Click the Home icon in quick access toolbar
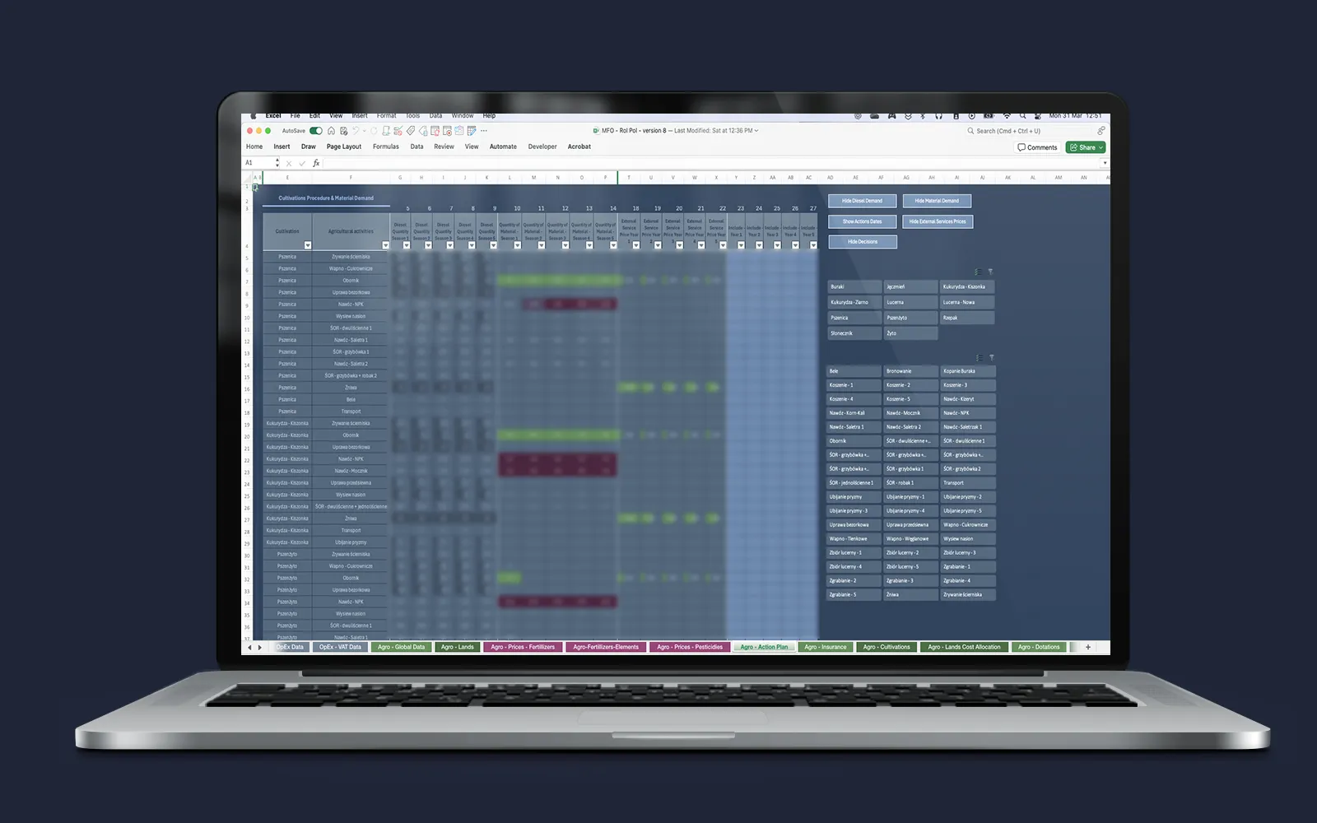 tap(332, 131)
